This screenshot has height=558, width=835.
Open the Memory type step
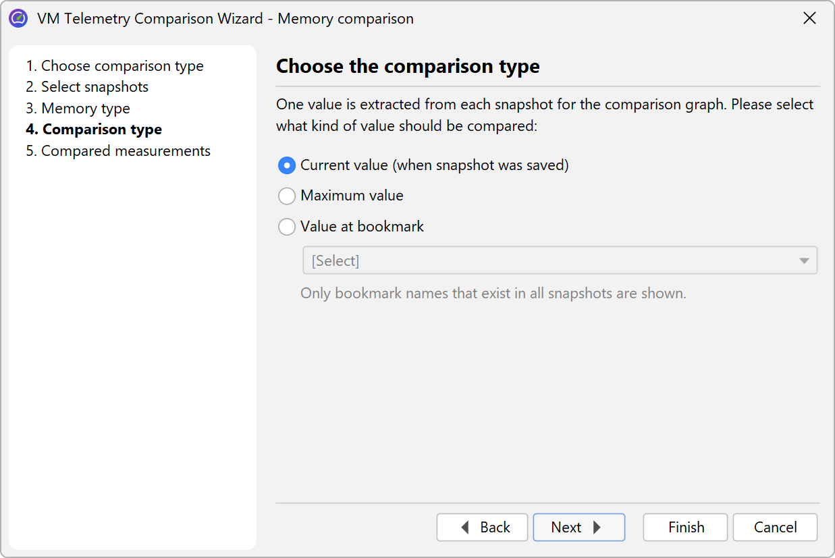tap(78, 109)
